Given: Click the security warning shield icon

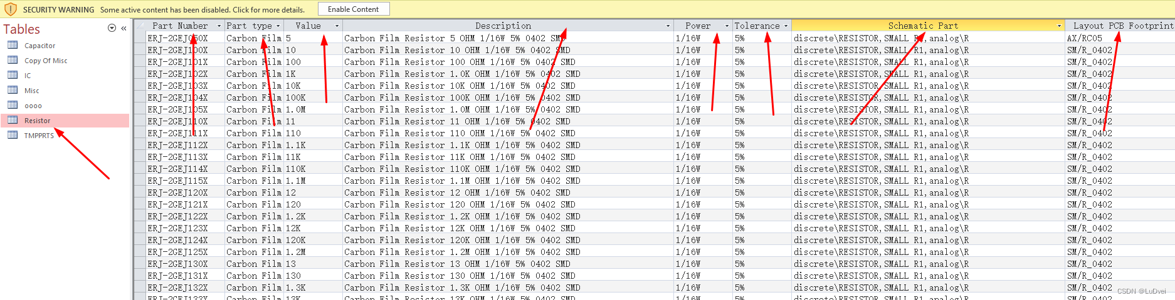Looking at the screenshot, I should (11, 9).
